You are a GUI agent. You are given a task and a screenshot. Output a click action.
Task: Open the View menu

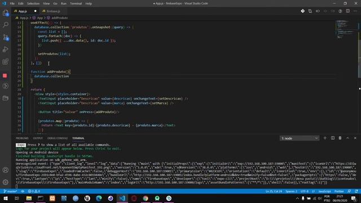point(46,3)
